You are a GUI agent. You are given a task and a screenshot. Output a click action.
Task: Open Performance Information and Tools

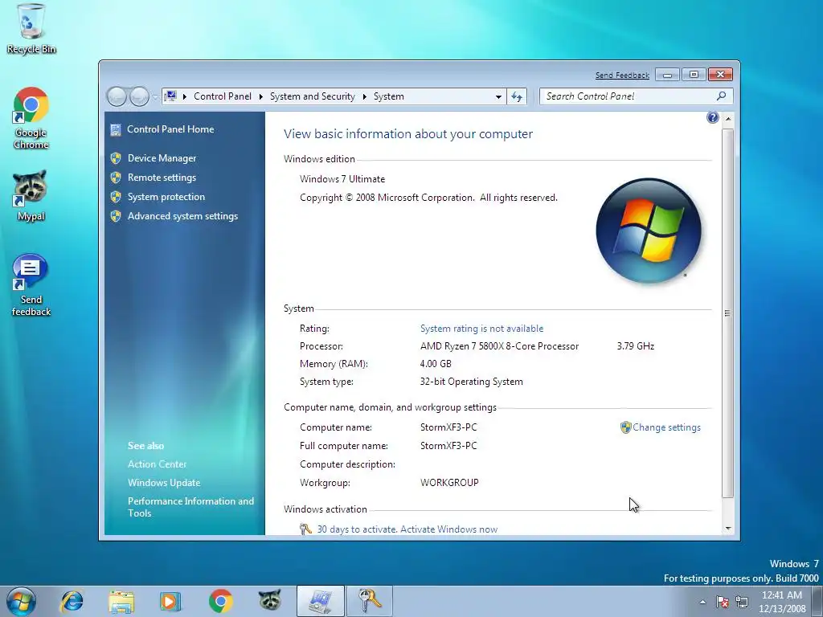(x=190, y=508)
